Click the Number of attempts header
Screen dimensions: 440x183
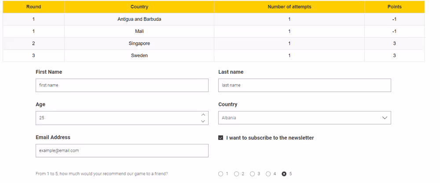click(290, 7)
